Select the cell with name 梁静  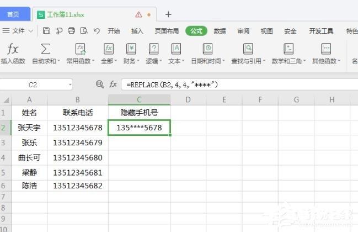(x=29, y=172)
